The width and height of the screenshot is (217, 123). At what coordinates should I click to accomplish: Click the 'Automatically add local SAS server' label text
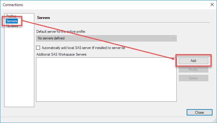(83, 48)
